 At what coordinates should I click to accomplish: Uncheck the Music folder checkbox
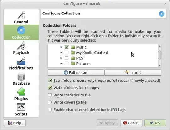coord(66,47)
